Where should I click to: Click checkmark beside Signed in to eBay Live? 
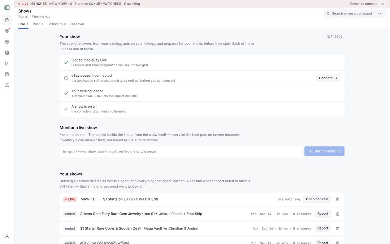point(66,63)
